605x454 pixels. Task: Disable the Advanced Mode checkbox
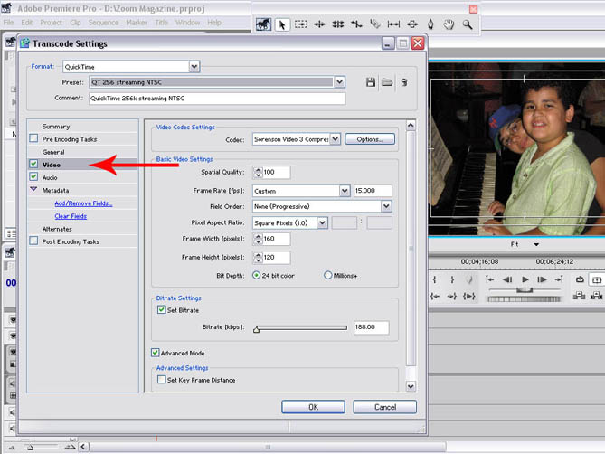point(156,353)
